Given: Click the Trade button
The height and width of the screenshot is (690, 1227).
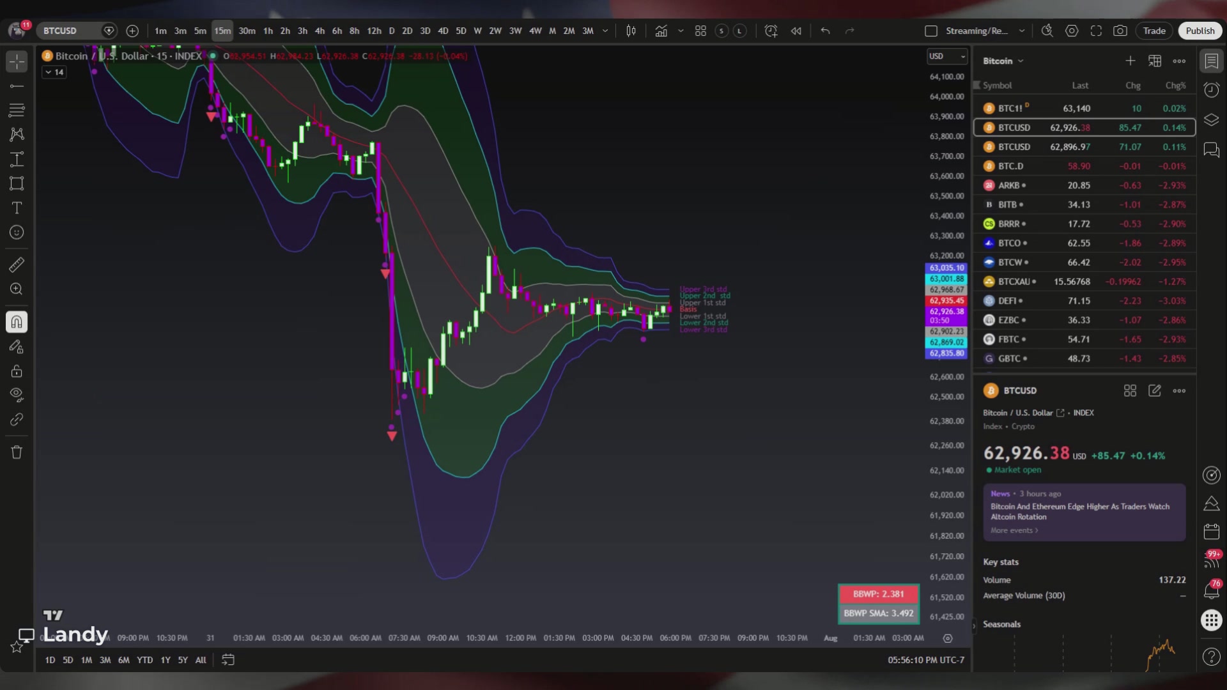Looking at the screenshot, I should pos(1154,31).
